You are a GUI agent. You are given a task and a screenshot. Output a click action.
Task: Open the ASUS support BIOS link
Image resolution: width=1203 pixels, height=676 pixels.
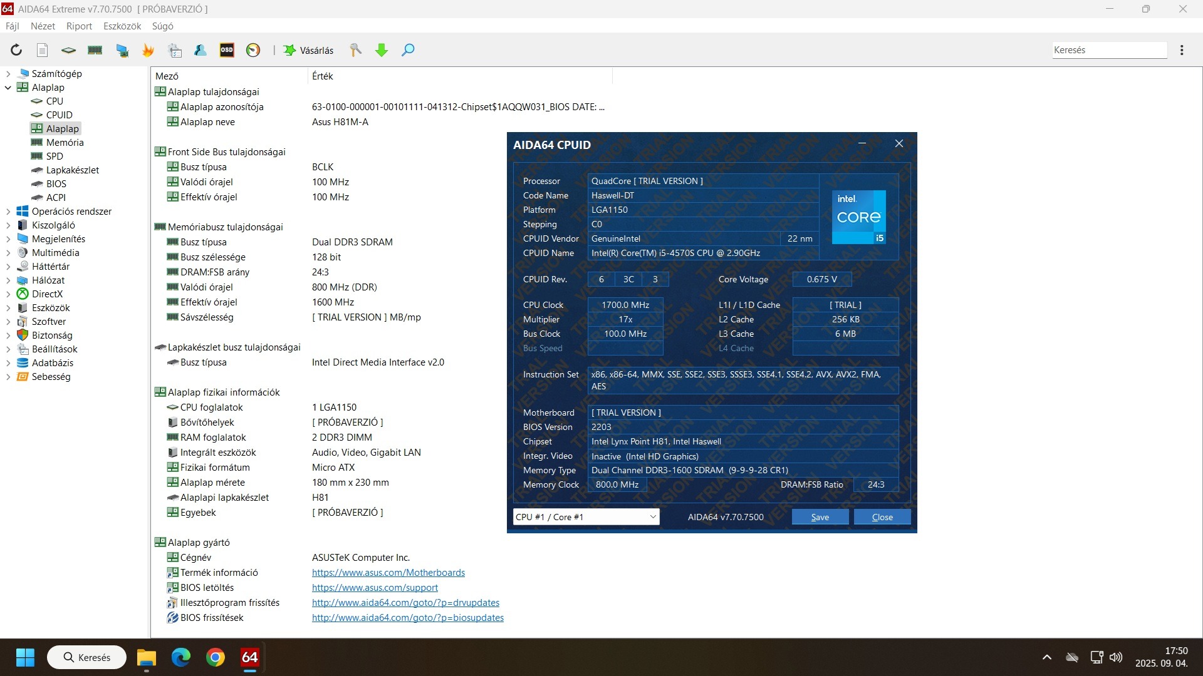point(375,588)
